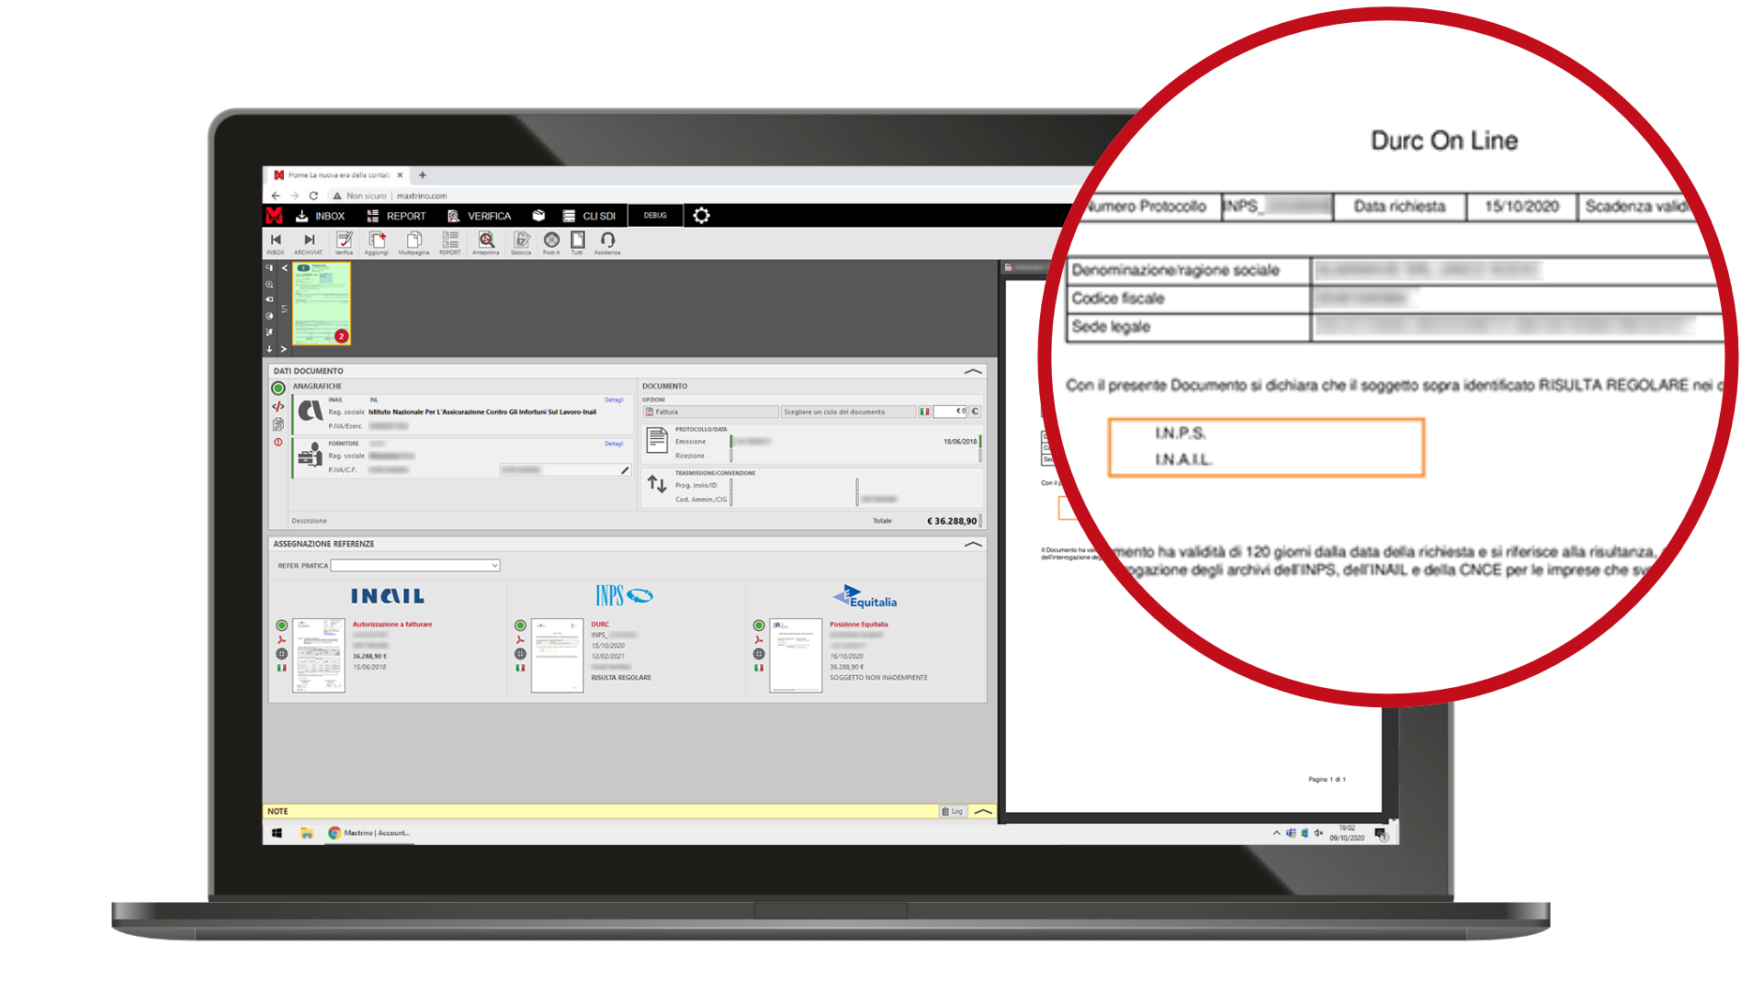Click the Post-it toolbar icon
1764x992 pixels.
(551, 243)
